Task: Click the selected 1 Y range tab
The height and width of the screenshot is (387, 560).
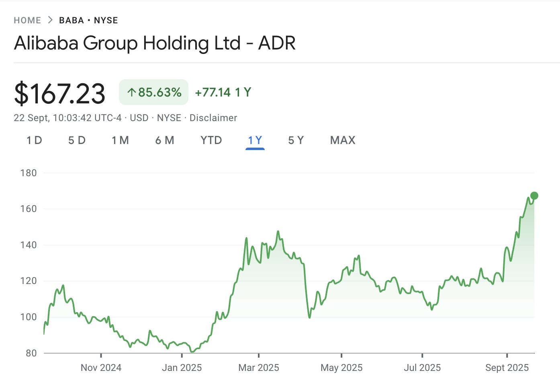Action: click(x=255, y=140)
